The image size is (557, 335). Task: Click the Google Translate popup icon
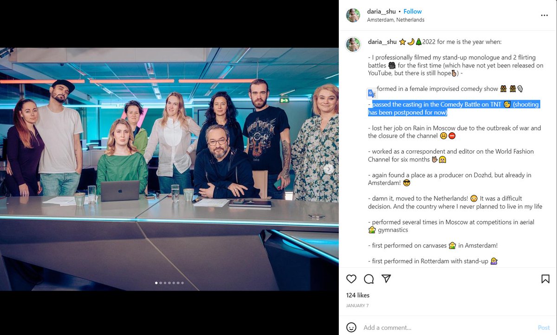pos(372,93)
